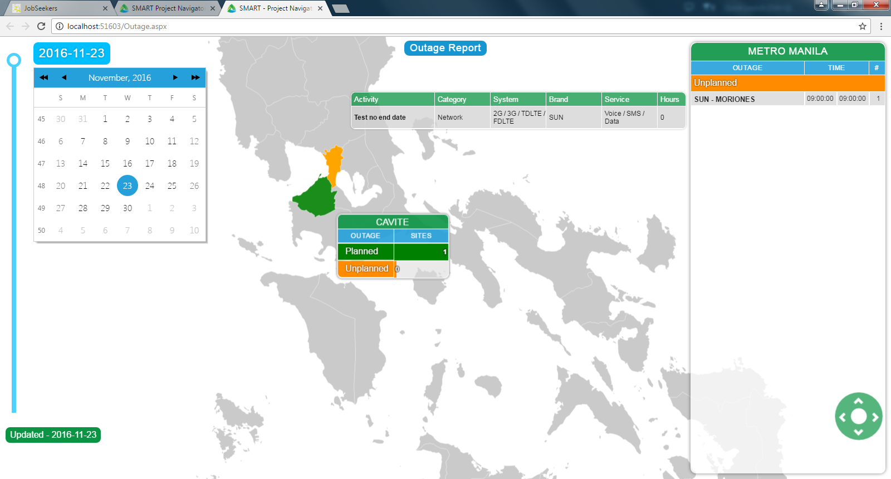Select November 22 in calendar

pyautogui.click(x=105, y=185)
